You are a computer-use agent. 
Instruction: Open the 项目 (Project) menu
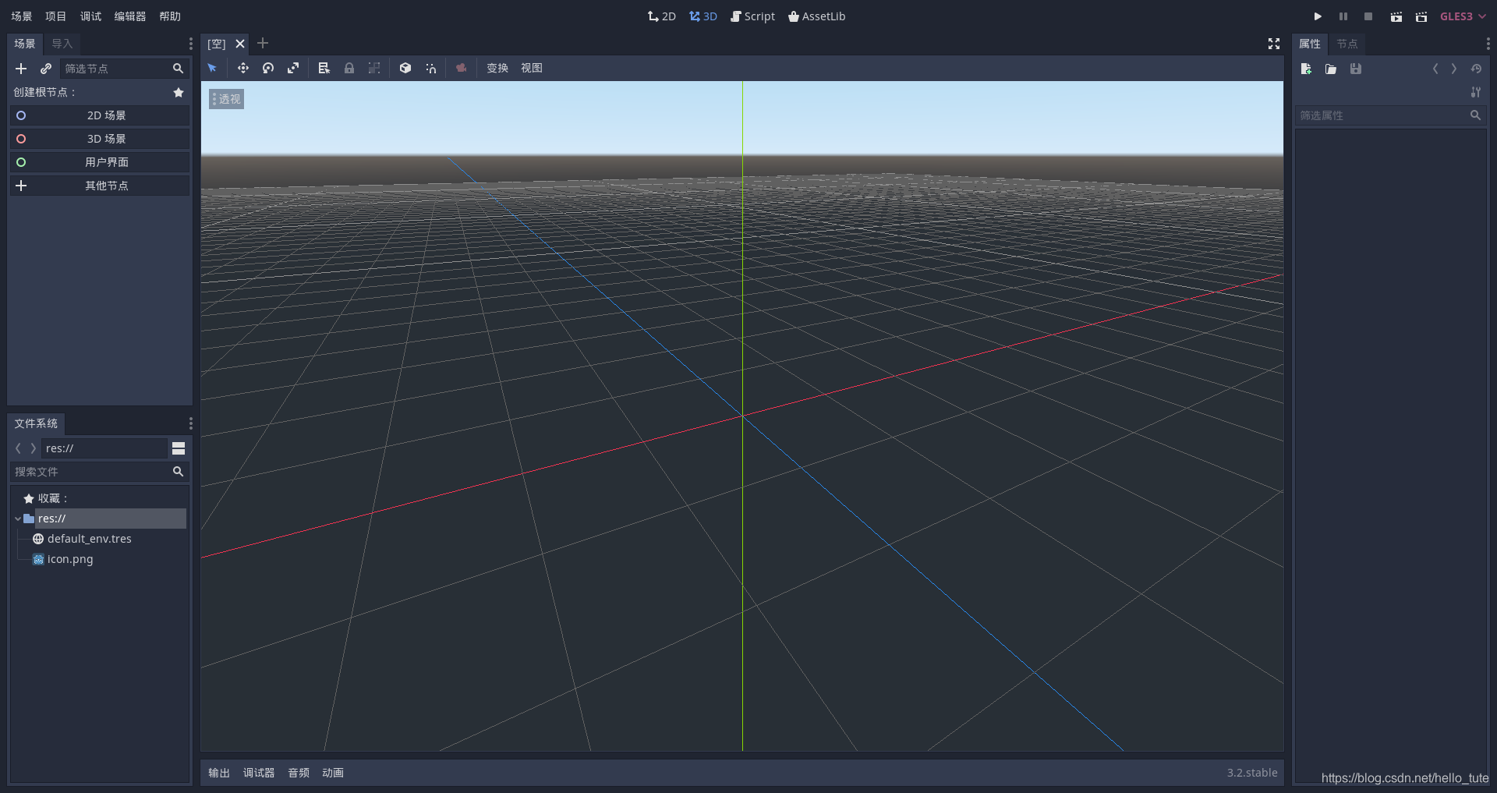coord(56,16)
